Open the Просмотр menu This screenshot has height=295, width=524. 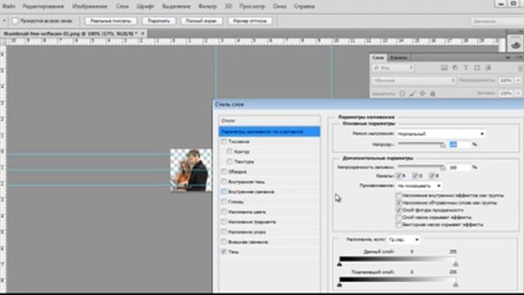[252, 6]
